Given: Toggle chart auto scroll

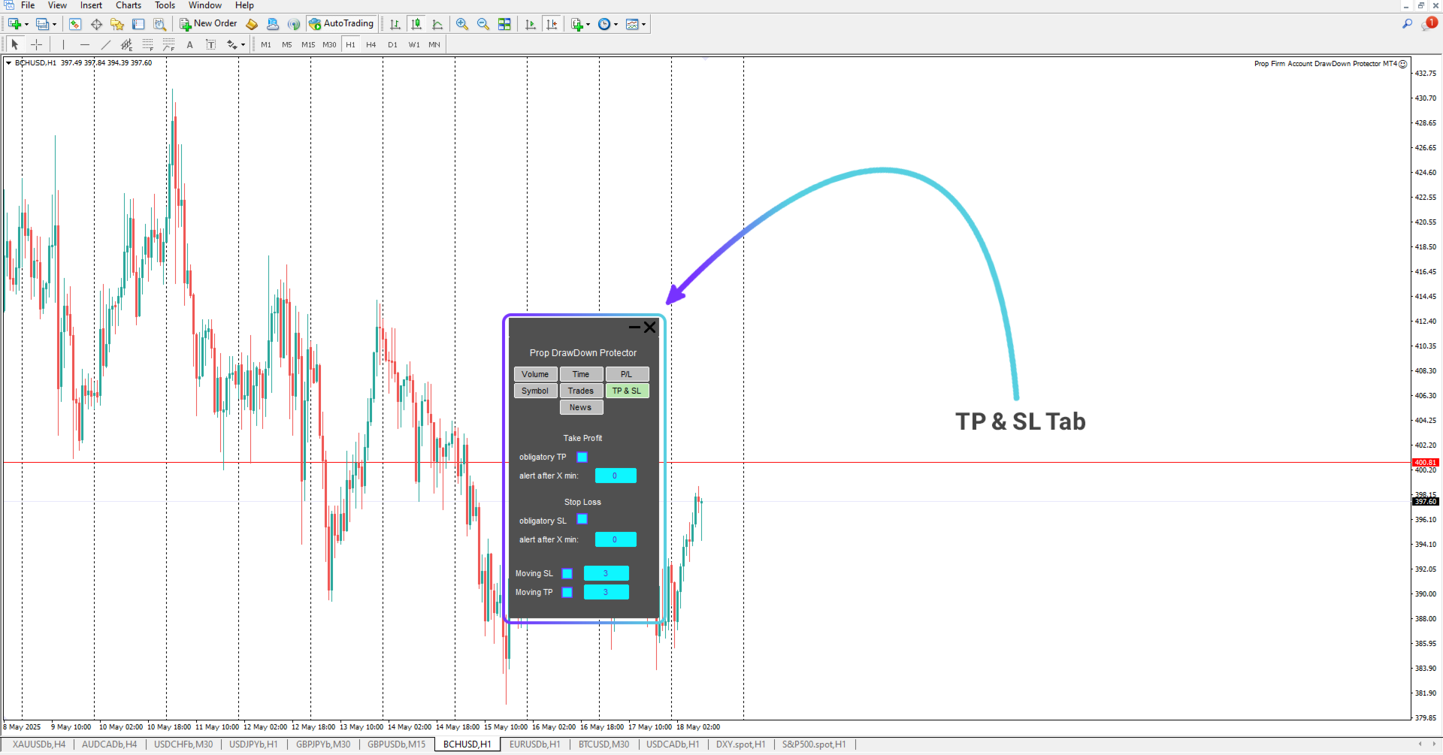Looking at the screenshot, I should [530, 23].
